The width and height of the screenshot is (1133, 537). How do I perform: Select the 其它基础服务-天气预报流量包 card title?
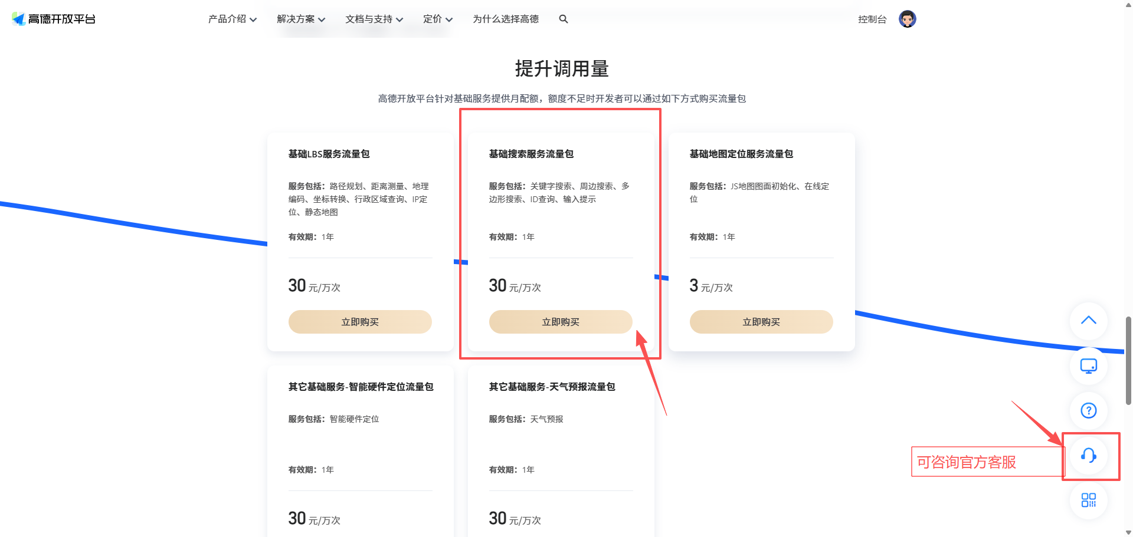click(x=552, y=387)
